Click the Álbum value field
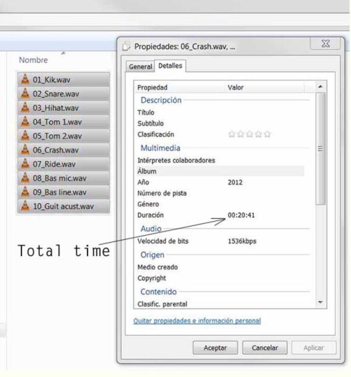 click(263, 171)
